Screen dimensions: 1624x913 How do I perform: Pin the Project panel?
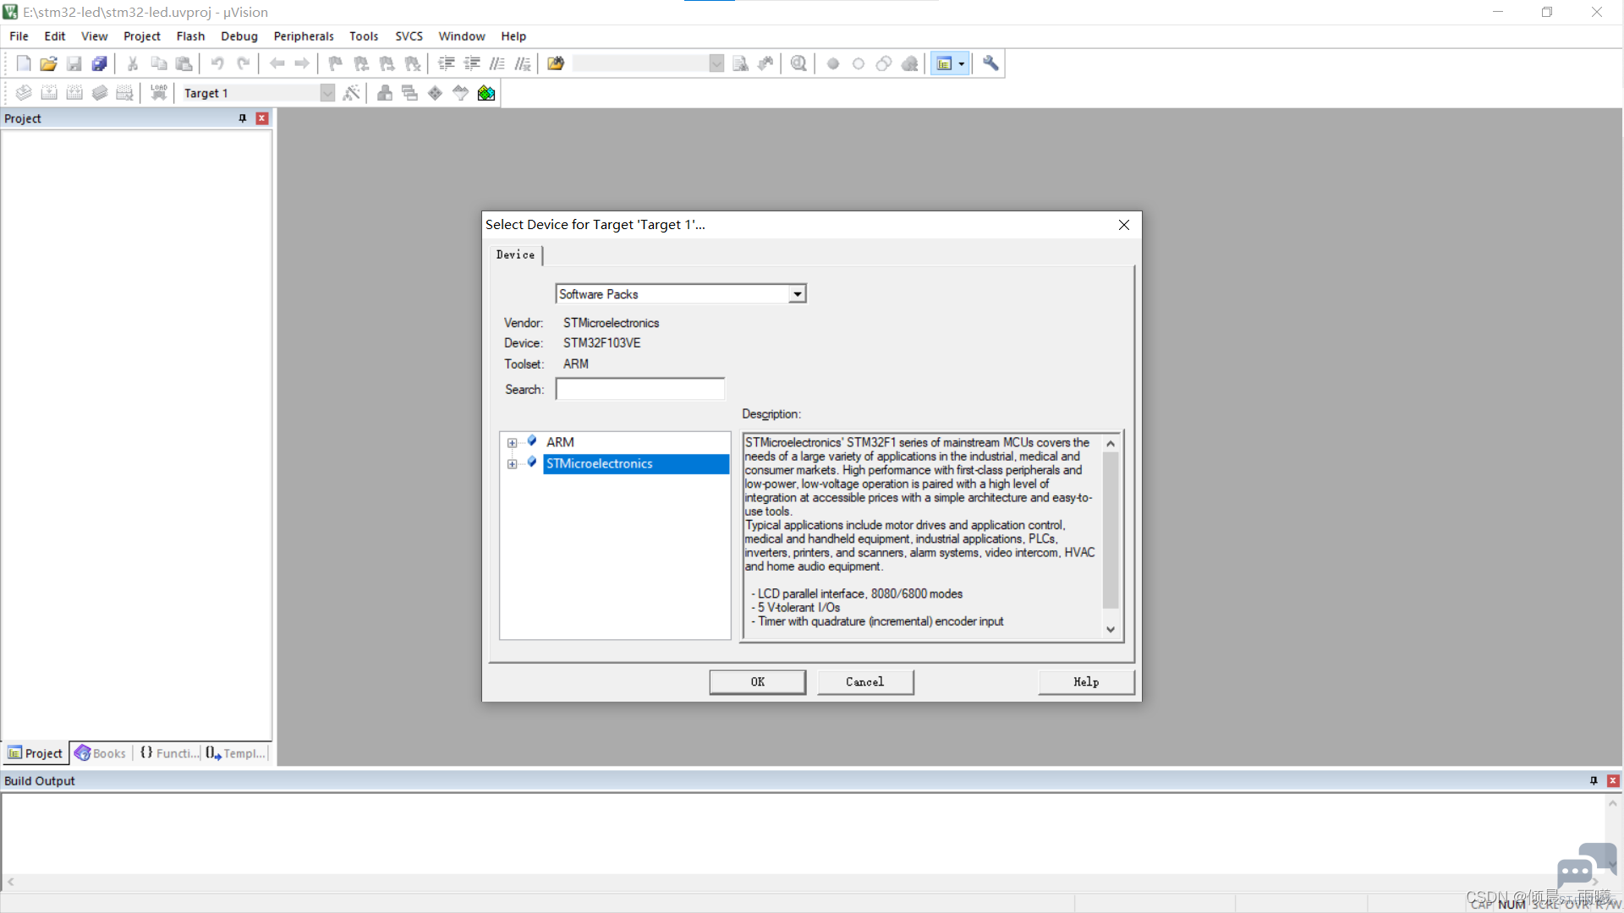click(243, 118)
